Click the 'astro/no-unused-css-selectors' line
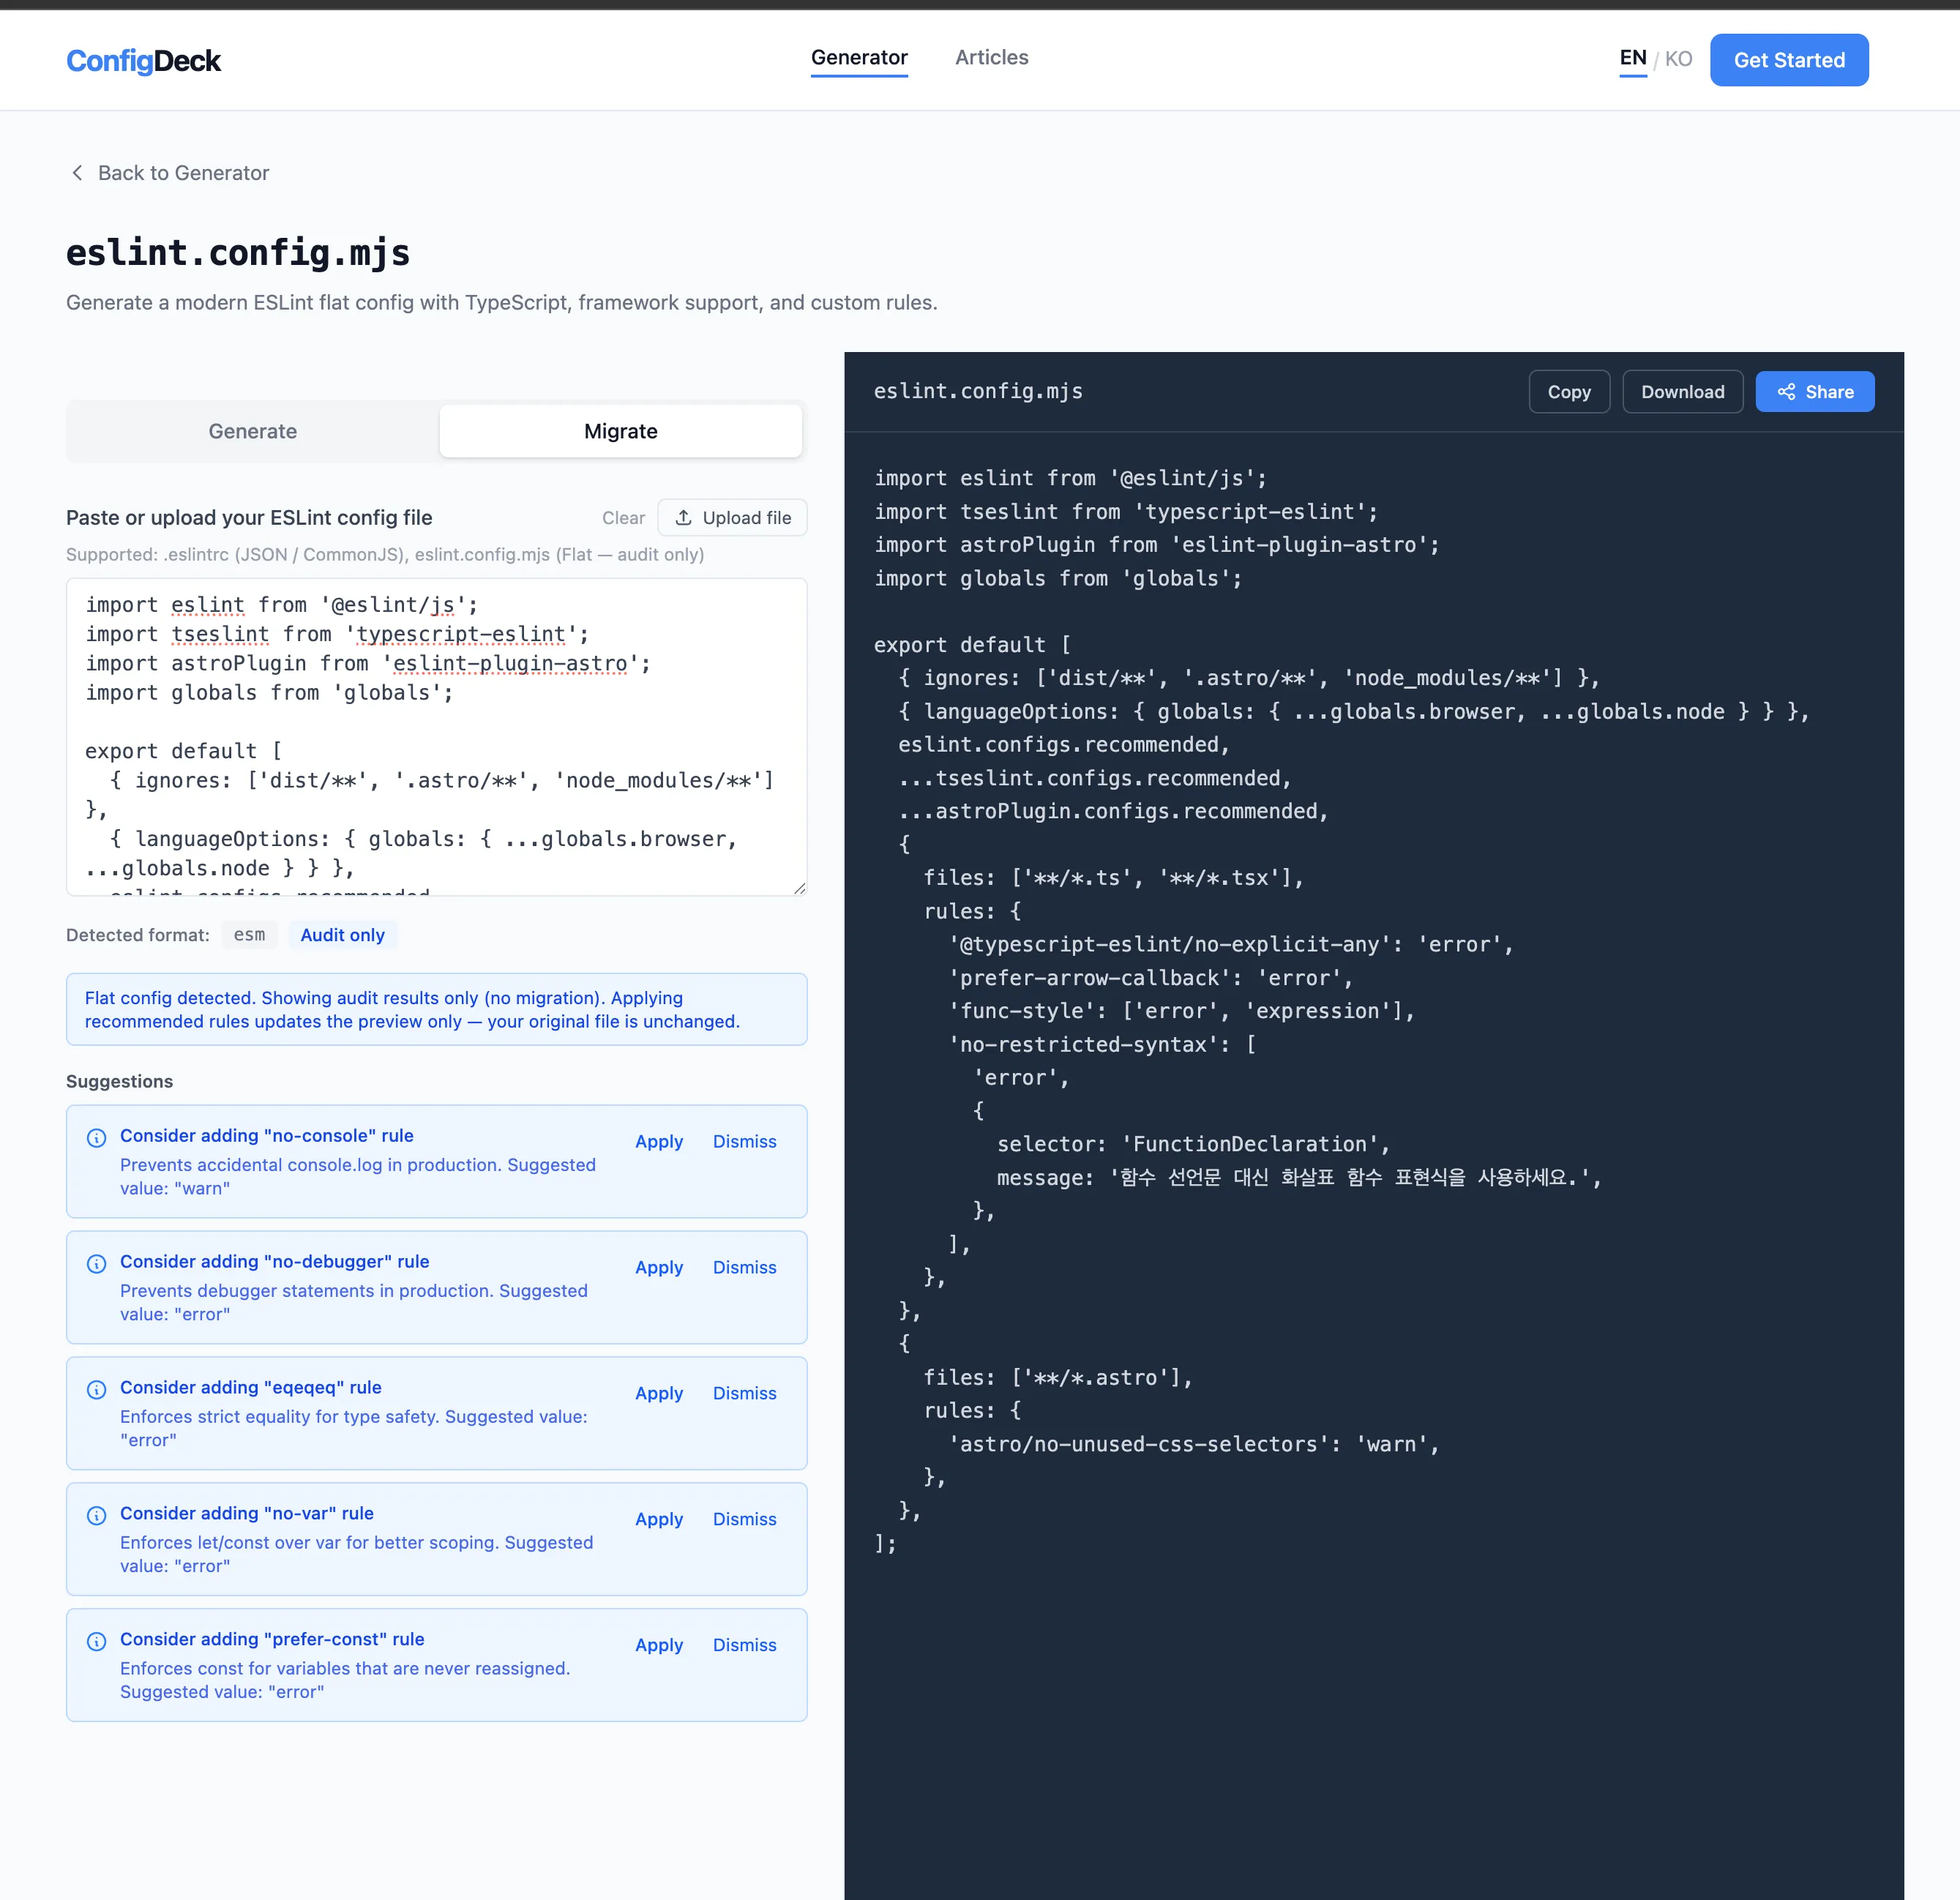This screenshot has width=1960, height=1900. pos(1194,1444)
